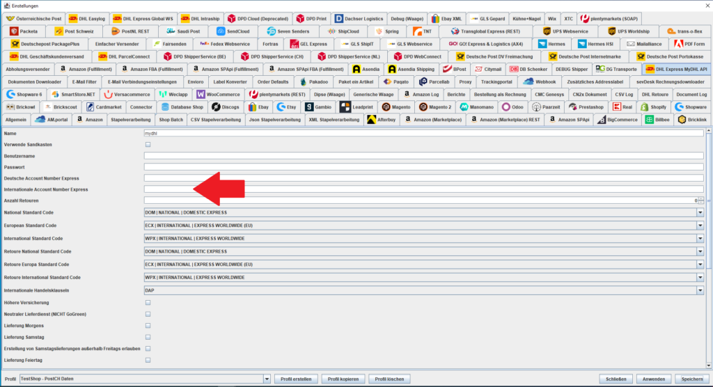The height and width of the screenshot is (387, 713).
Task: Increase the Anzahl Retouren spinner value
Action: (x=701, y=199)
